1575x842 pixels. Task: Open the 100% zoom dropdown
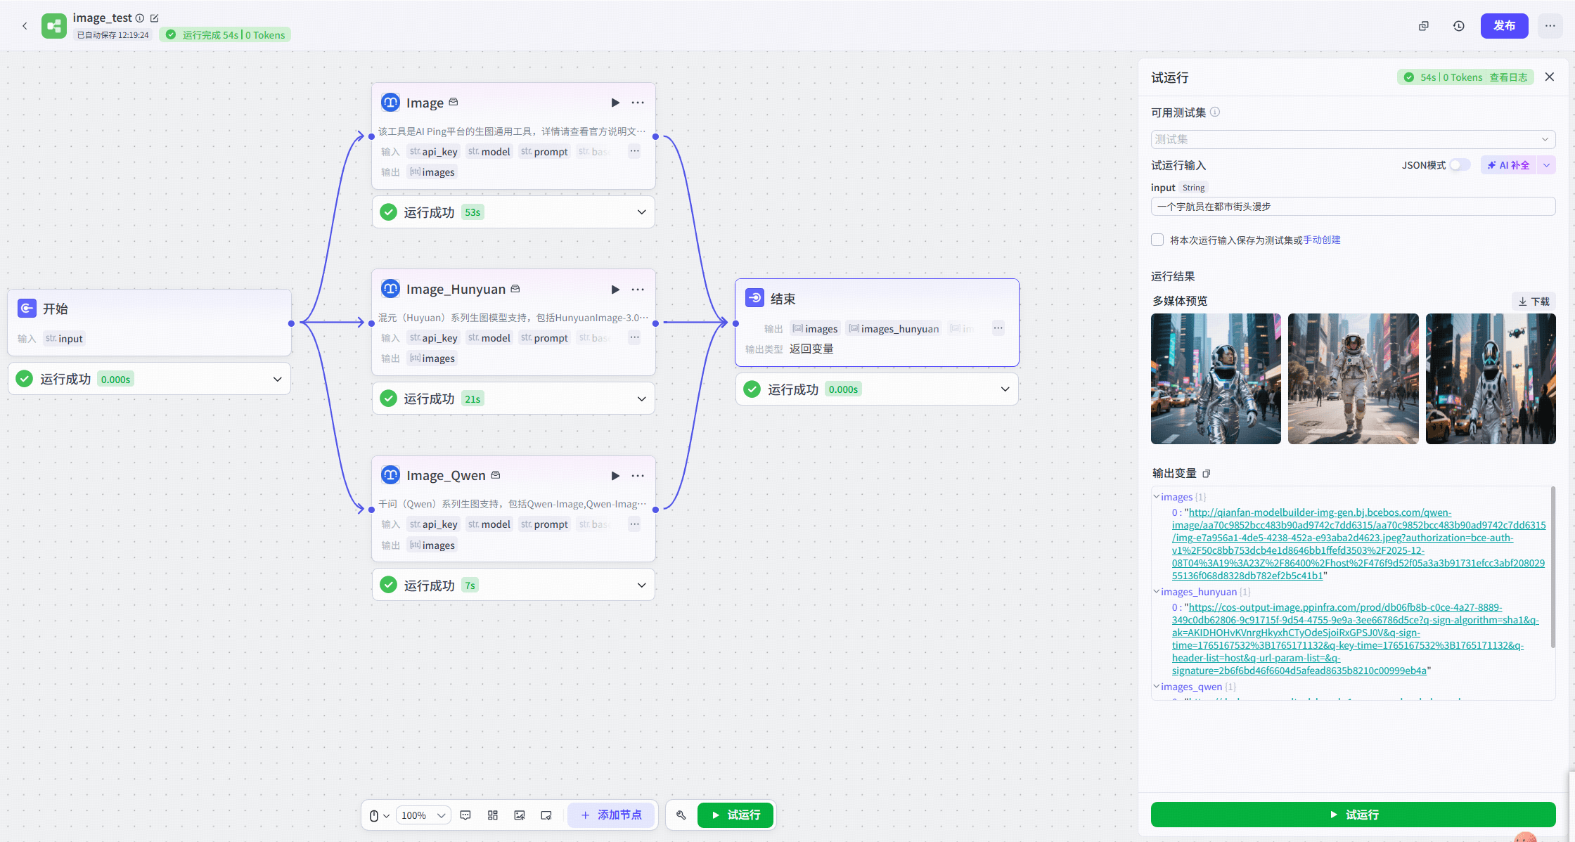[424, 815]
